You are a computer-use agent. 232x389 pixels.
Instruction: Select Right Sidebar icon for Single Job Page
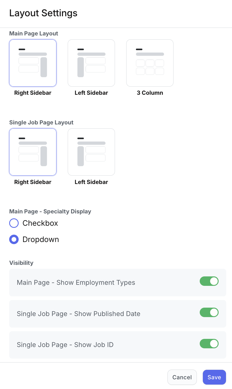33,152
